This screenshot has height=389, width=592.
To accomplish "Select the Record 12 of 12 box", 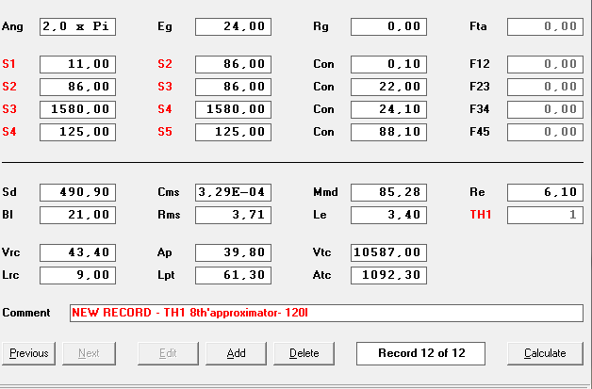I will point(421,353).
